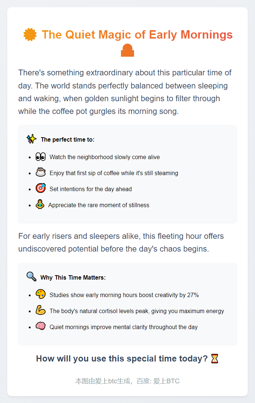Click the sparkles icon beside "The perfect time to"
The width and height of the screenshot is (255, 403).
point(32,139)
